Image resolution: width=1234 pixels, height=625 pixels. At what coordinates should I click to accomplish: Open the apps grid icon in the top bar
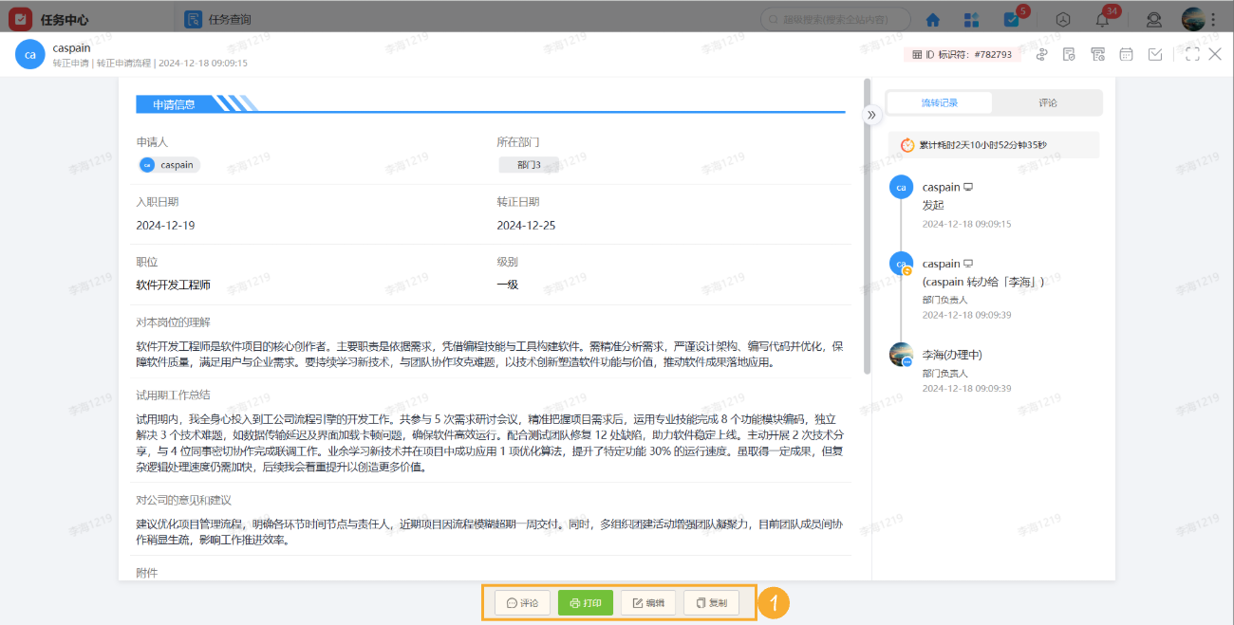coord(971,19)
